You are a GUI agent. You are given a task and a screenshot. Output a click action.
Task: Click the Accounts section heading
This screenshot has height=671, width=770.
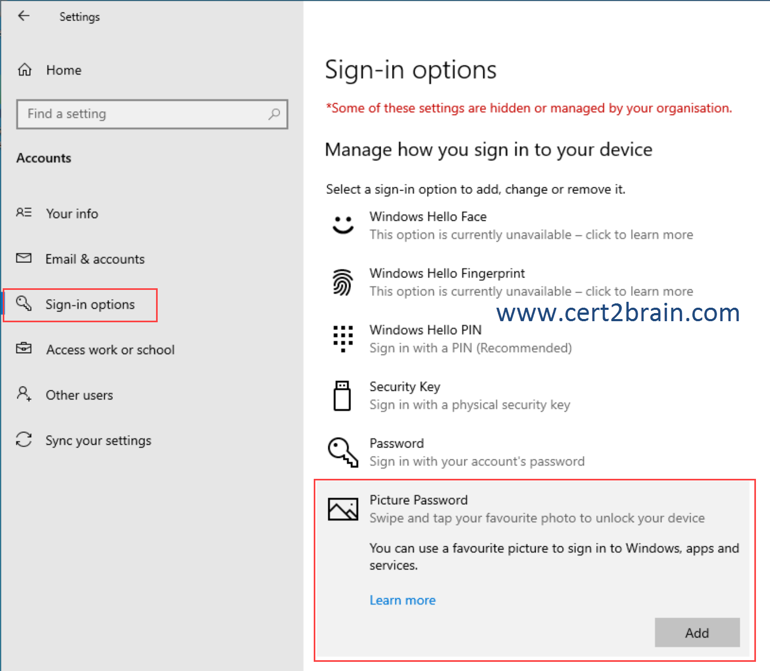coord(44,158)
